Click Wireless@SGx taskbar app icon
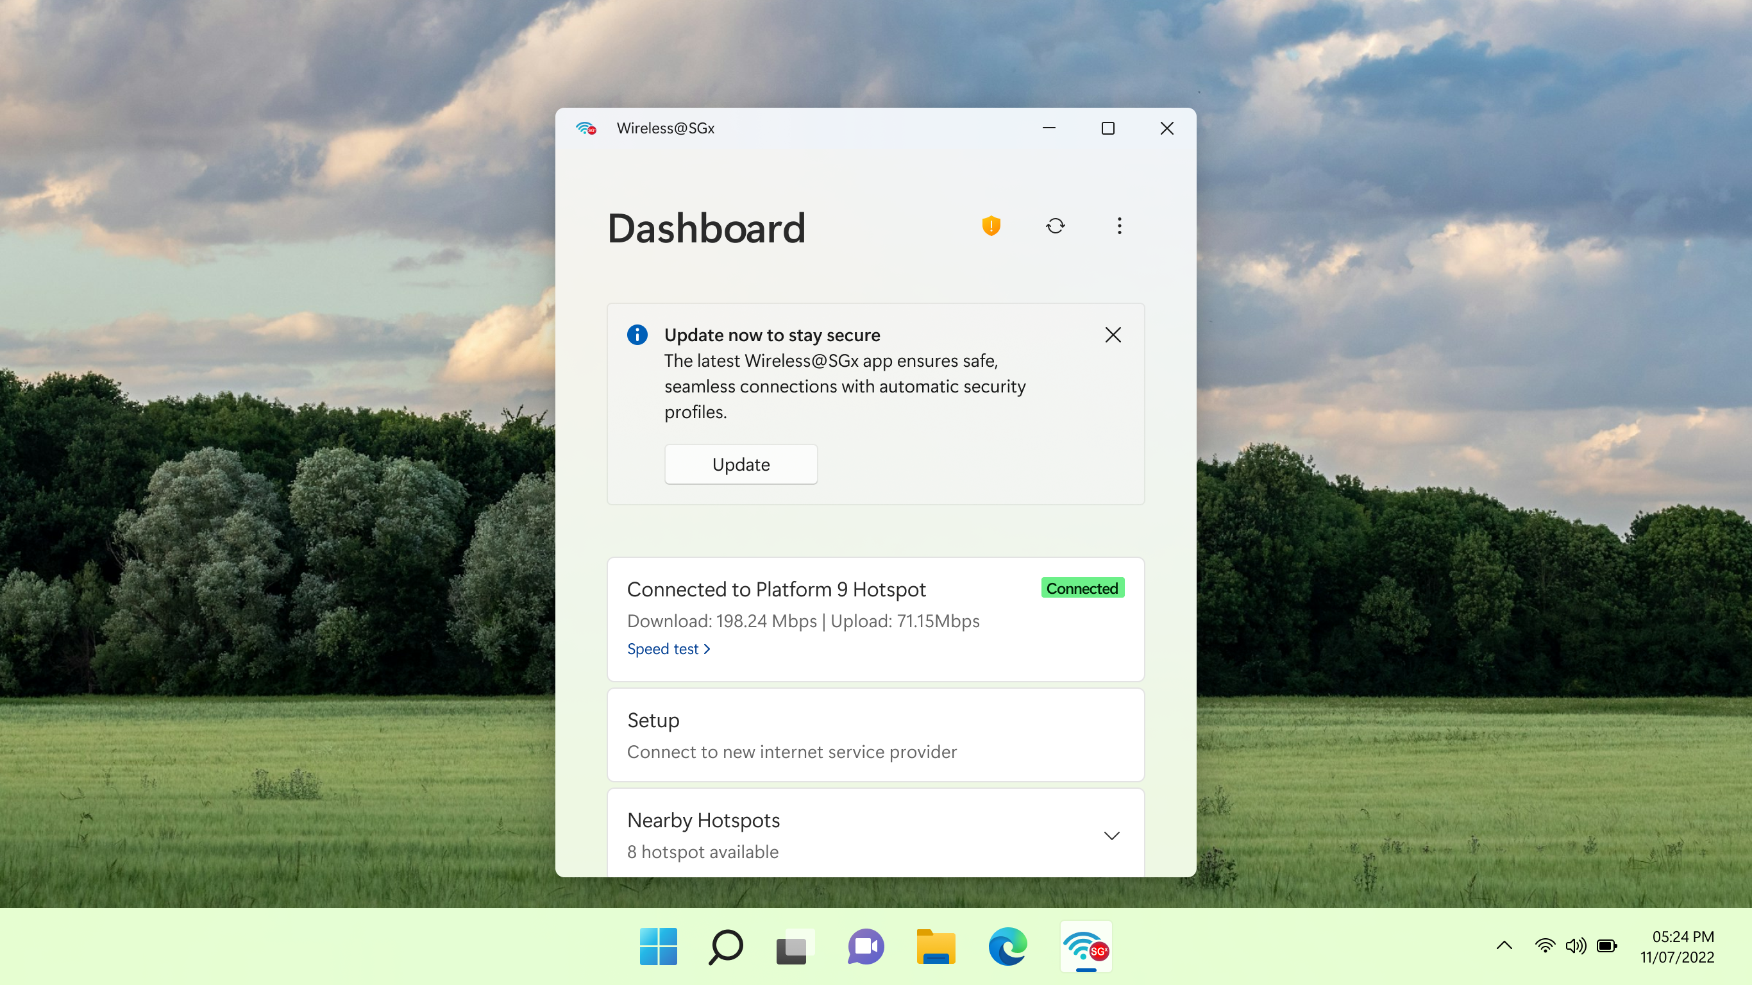 coord(1086,947)
